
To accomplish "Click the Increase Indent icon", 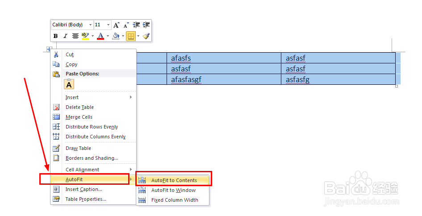I will pyautogui.click(x=146, y=25).
